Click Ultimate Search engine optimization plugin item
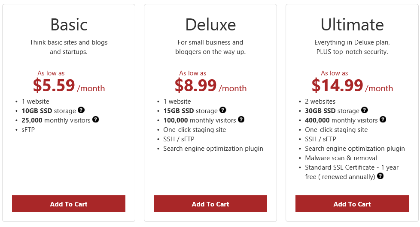Screen dimensions: 420x227 tap(355, 149)
